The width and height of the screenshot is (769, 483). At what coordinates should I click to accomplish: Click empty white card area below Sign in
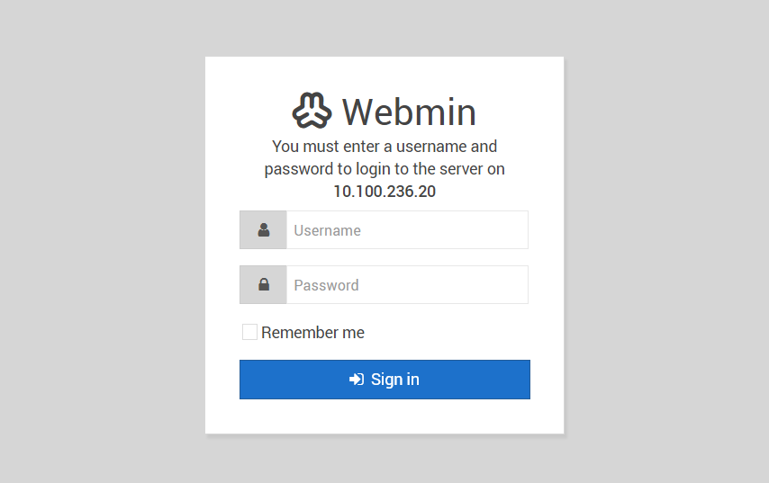pos(384,416)
